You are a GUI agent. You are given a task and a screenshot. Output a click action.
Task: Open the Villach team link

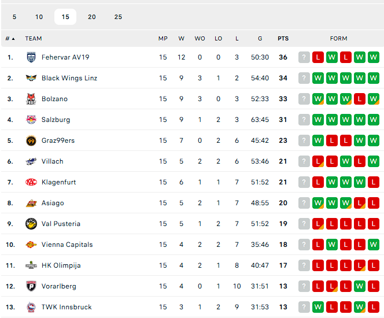click(x=53, y=161)
